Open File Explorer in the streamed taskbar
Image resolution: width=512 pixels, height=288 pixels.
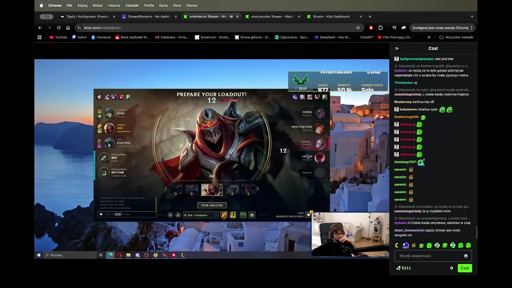(x=128, y=255)
